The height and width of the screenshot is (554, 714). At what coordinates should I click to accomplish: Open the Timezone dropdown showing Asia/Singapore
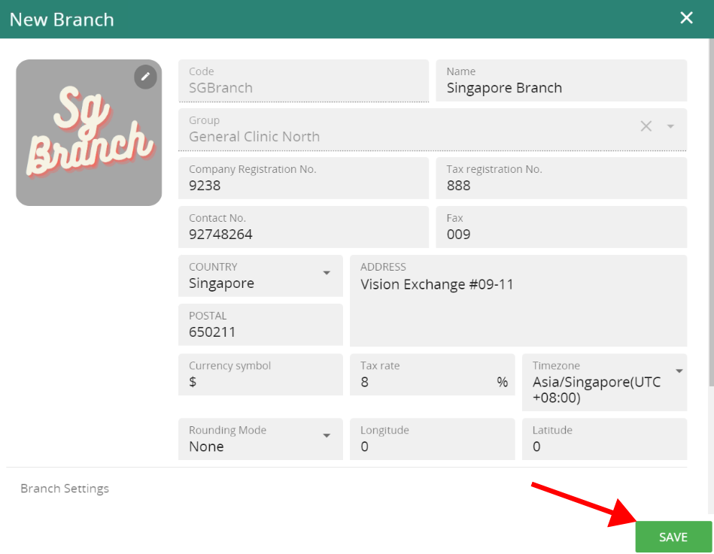[x=604, y=383]
